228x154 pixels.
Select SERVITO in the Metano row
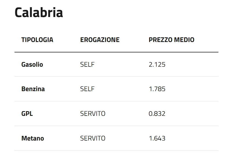(x=93, y=138)
